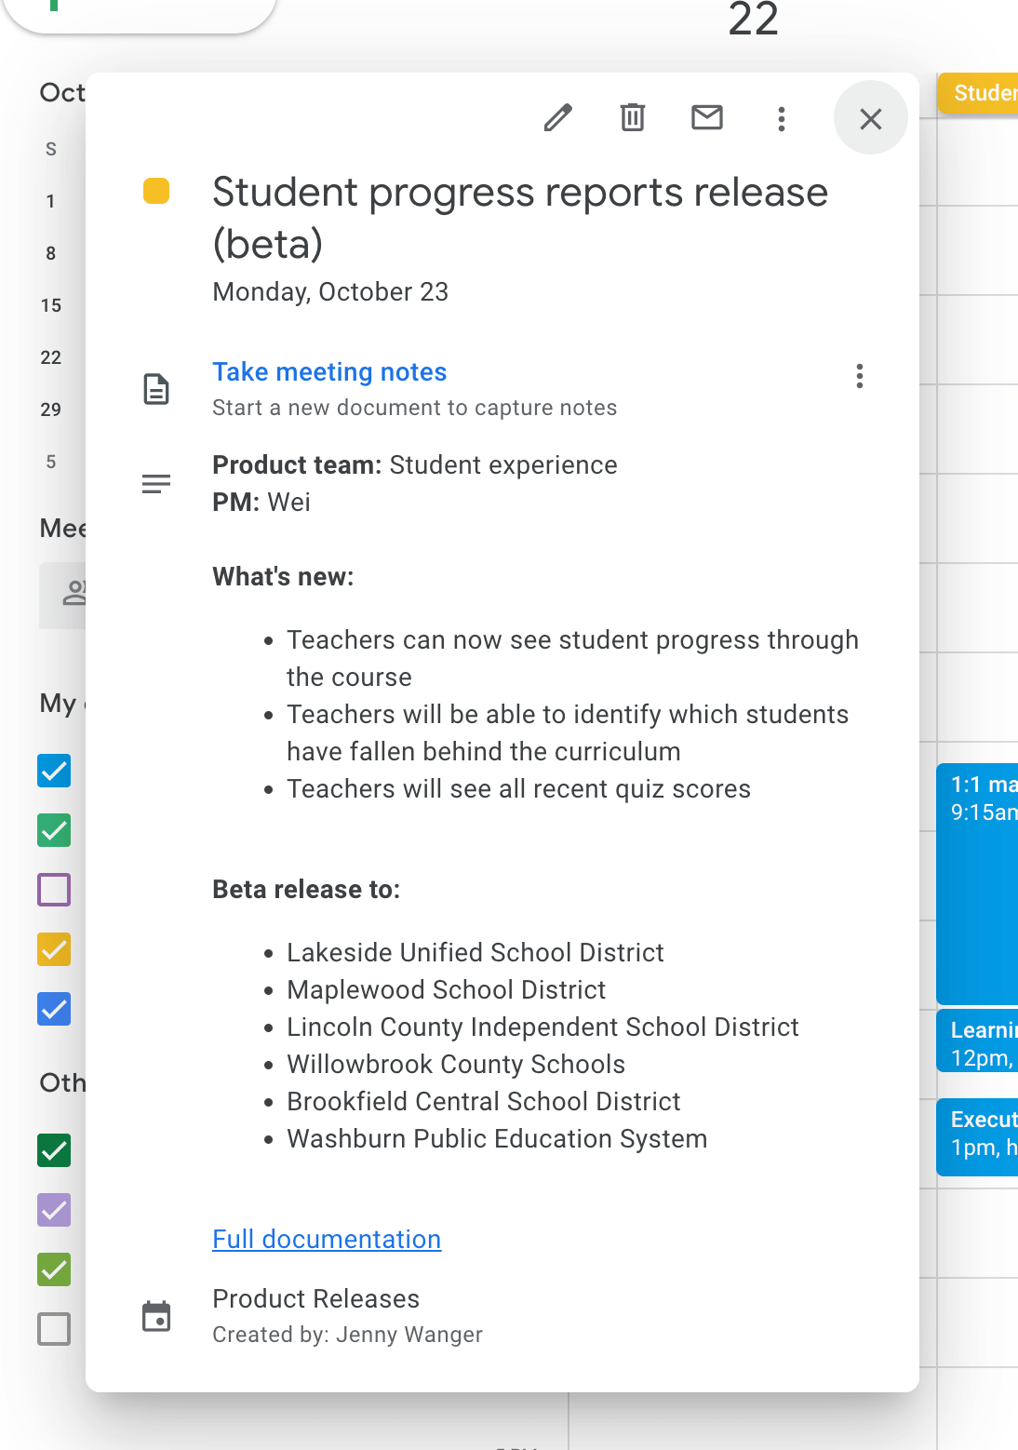The image size is (1018, 1450).
Task: Select 'Washburn Public Education System' list item
Action: point(497,1138)
